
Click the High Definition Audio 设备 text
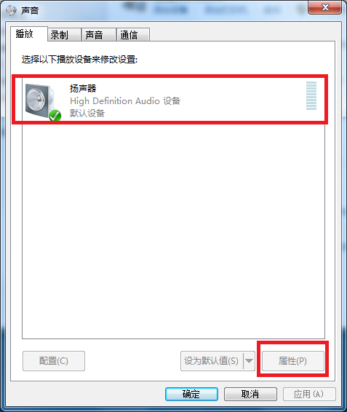pyautogui.click(x=125, y=101)
